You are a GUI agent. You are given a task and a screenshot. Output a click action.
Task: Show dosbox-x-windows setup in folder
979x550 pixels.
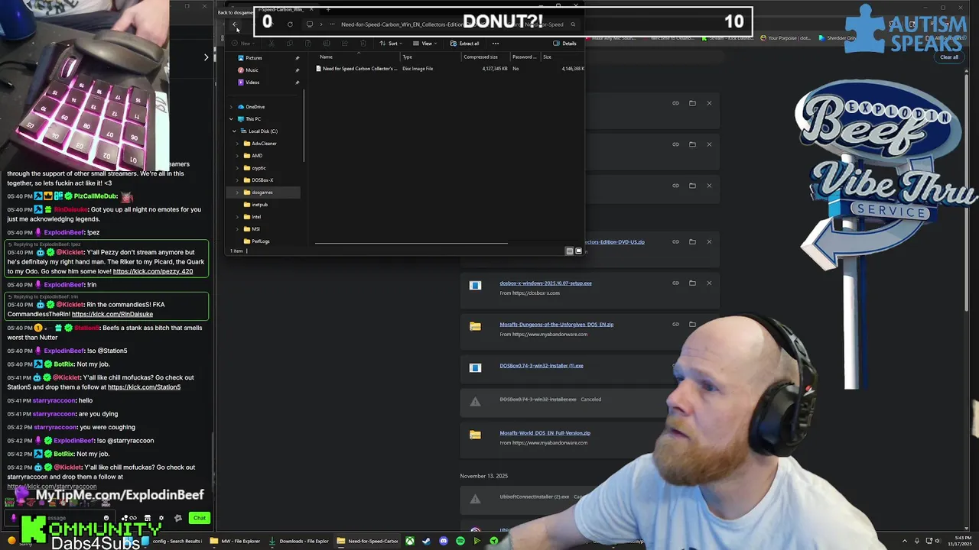click(x=692, y=283)
